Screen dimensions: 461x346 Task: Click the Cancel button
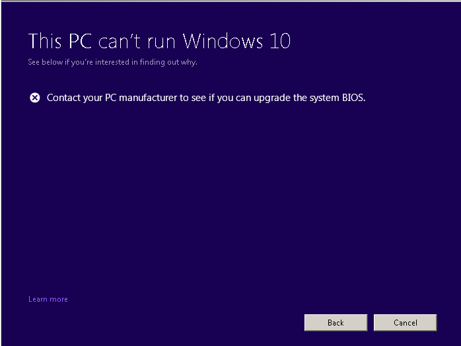click(405, 322)
